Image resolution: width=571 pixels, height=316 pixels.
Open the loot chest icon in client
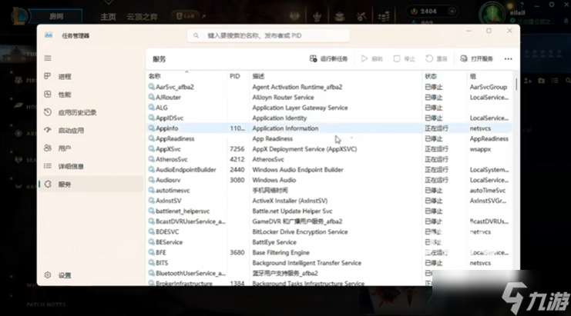click(340, 16)
